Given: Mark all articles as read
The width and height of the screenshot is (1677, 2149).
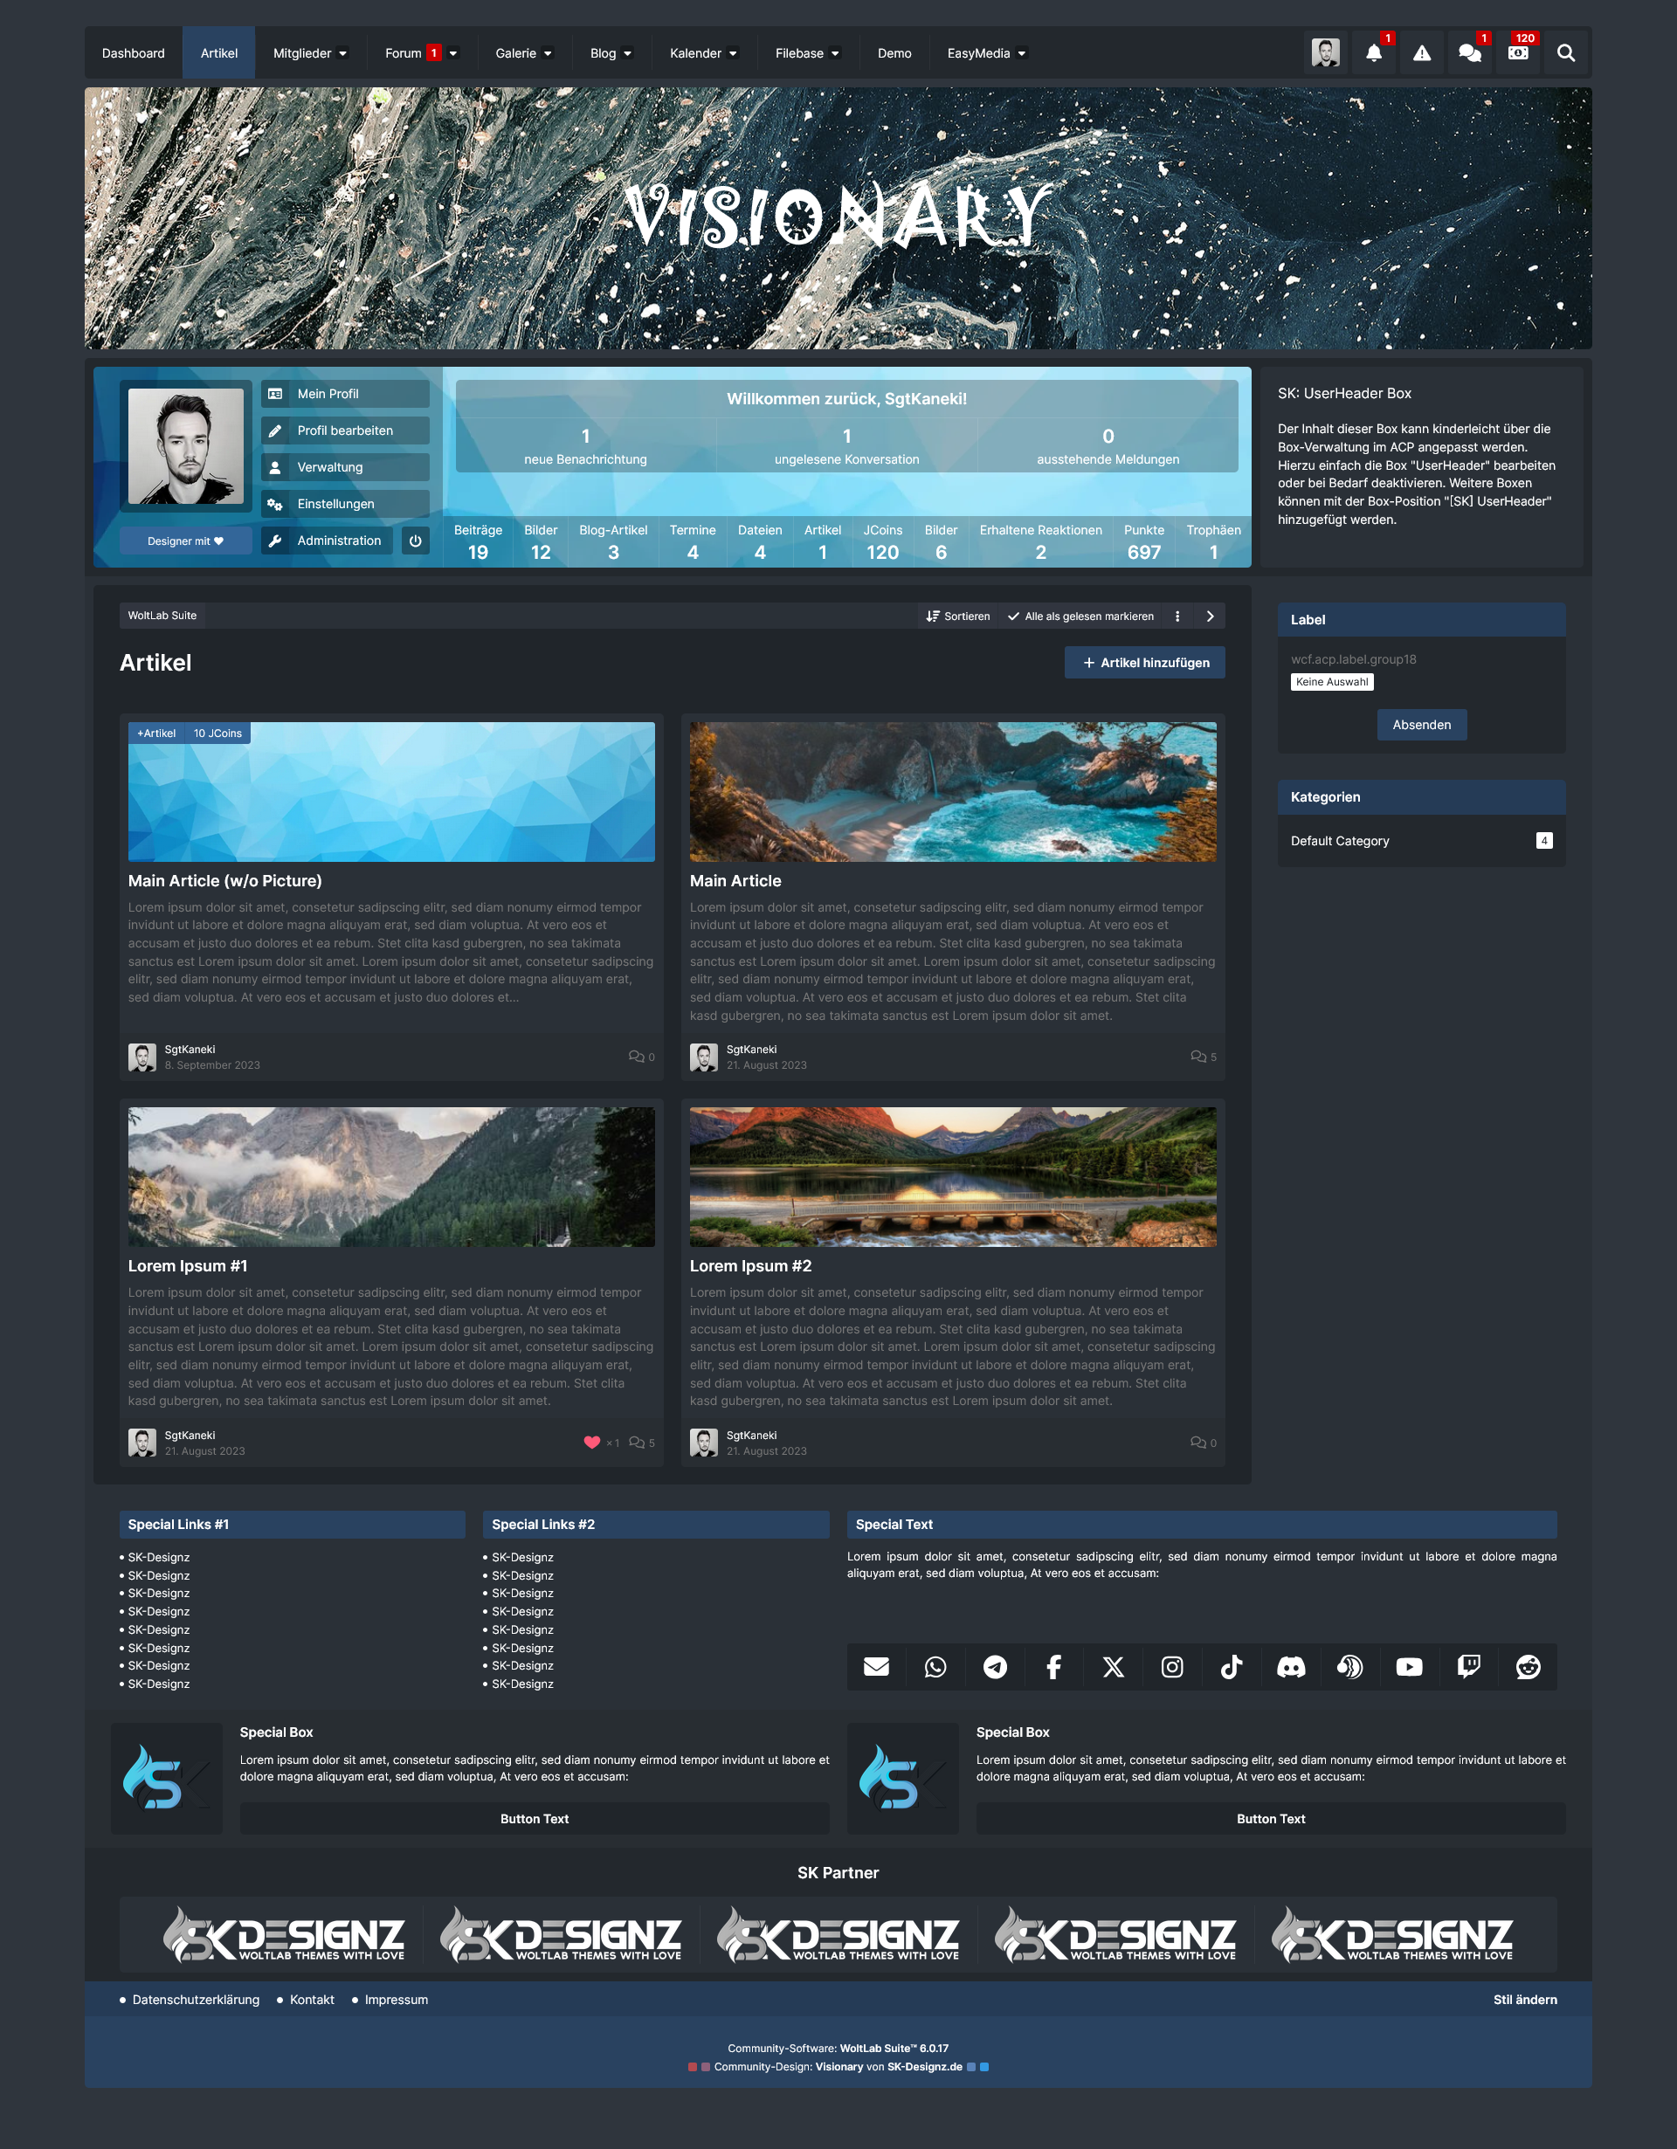Looking at the screenshot, I should pos(1080,616).
